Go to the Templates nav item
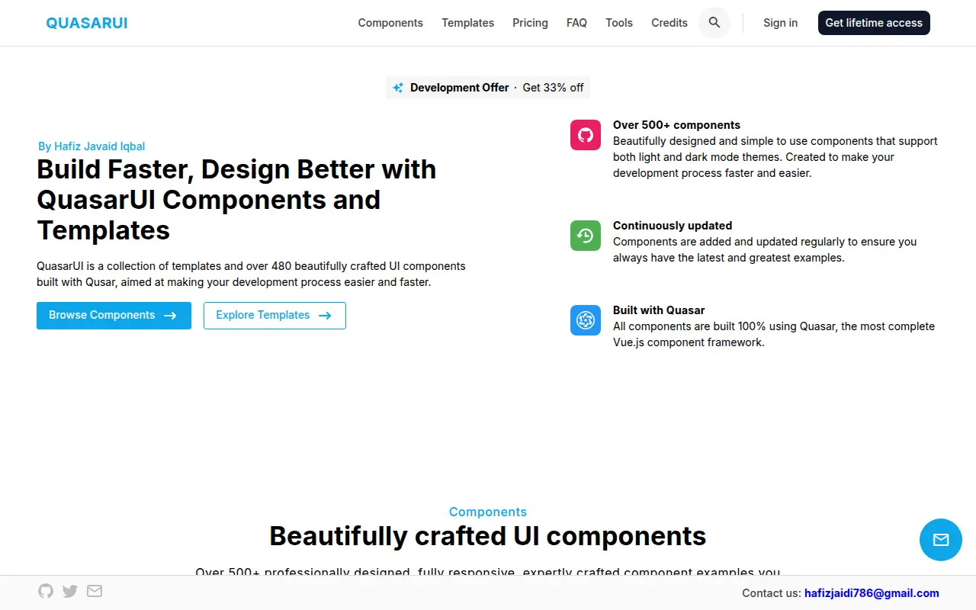 [468, 23]
